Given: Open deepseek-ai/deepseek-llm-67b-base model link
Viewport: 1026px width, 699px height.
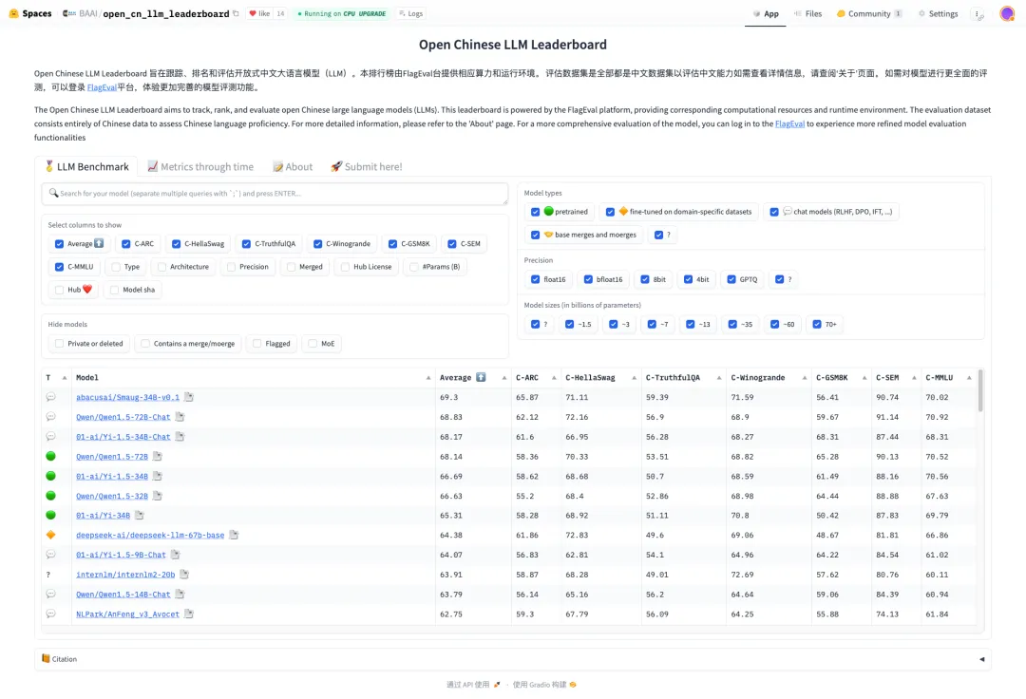Looking at the screenshot, I should 150,536.
